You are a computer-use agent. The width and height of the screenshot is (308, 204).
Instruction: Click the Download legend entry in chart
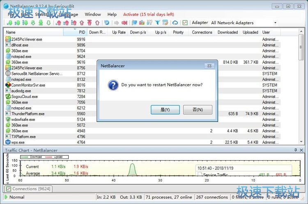(x=32, y=157)
